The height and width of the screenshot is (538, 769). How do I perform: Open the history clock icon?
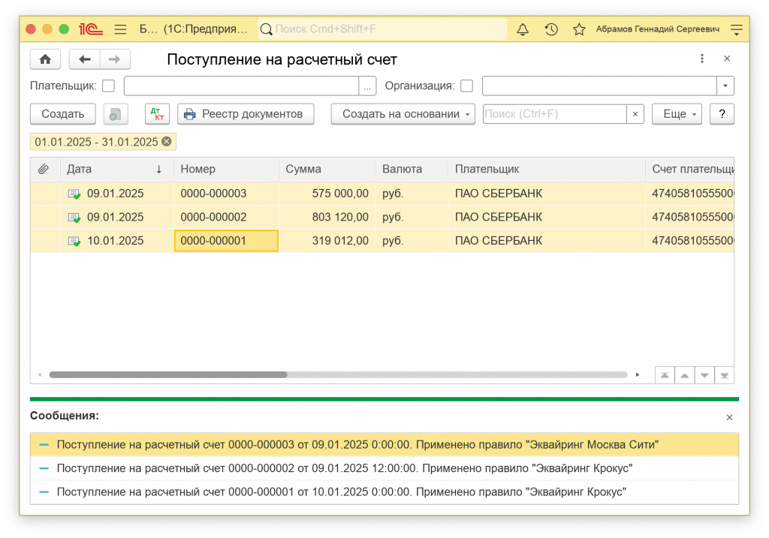551,29
